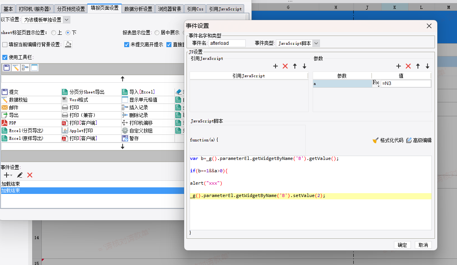Toggle 未提交离开提示 checkbox
457x265 pixels.
pyautogui.click(x=127, y=44)
